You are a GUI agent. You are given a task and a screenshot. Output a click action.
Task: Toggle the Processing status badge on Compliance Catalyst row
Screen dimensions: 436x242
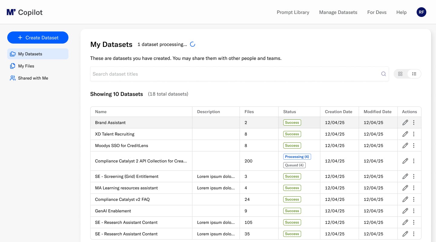pos(297,156)
